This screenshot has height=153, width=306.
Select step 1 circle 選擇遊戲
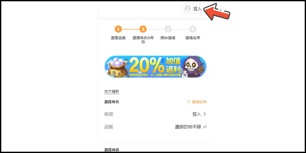tap(118, 29)
